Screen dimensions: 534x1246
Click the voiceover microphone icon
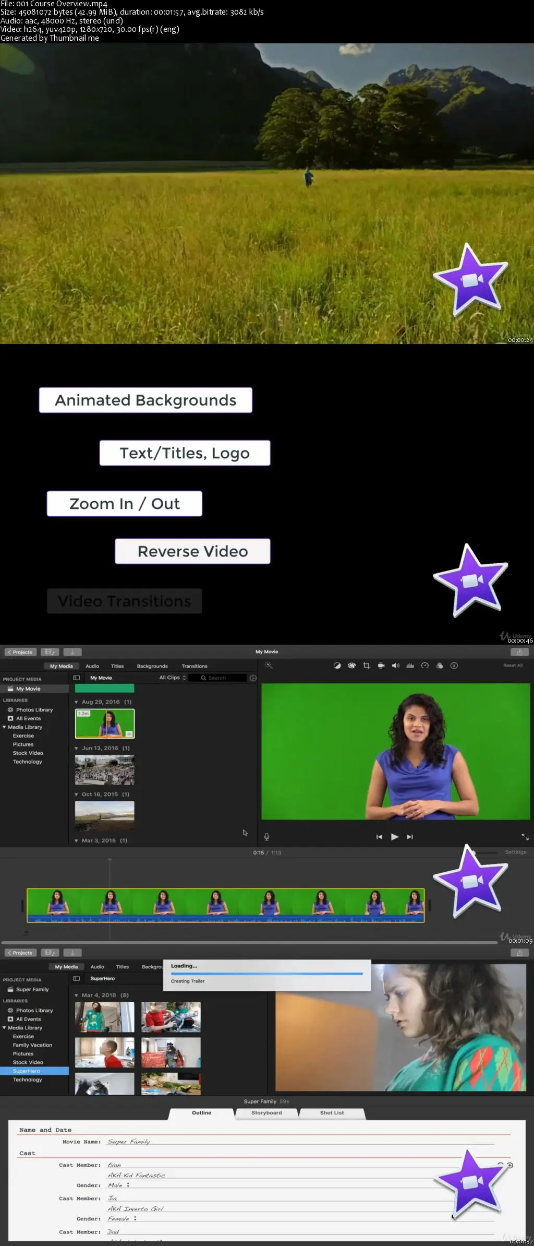[x=266, y=837]
